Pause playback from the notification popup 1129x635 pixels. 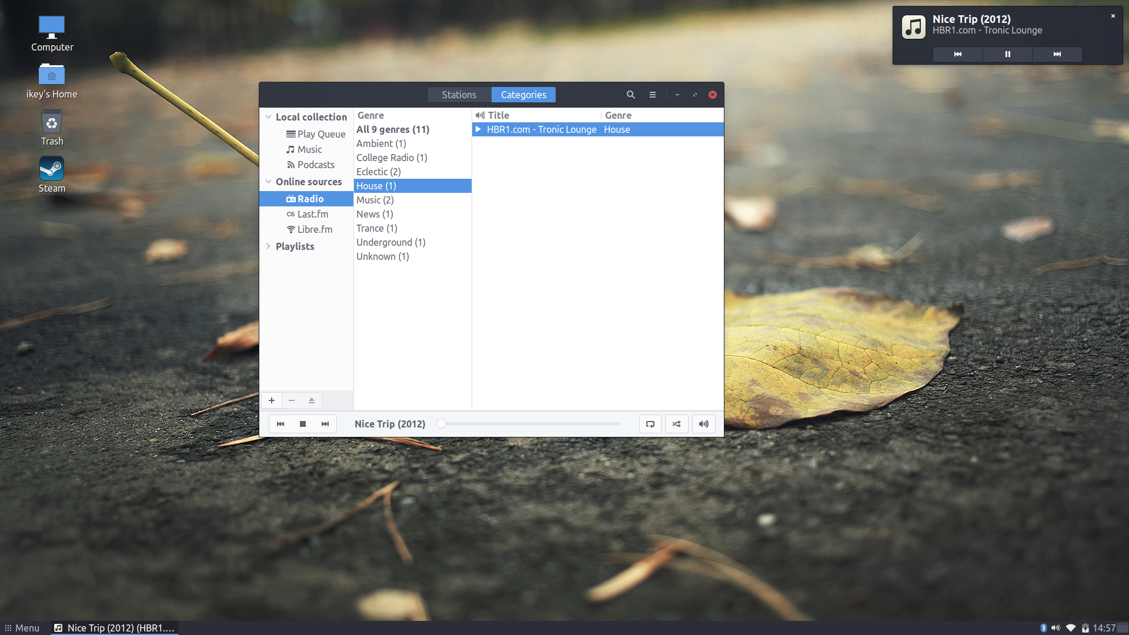tap(1007, 54)
